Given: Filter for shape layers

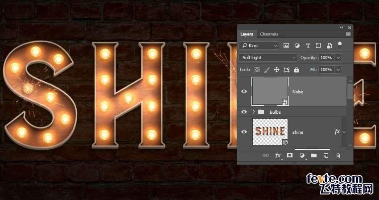Looking at the screenshot, I should click(318, 45).
